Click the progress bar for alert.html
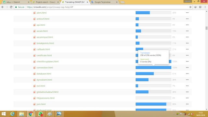The image size is (208, 117). point(153,13)
